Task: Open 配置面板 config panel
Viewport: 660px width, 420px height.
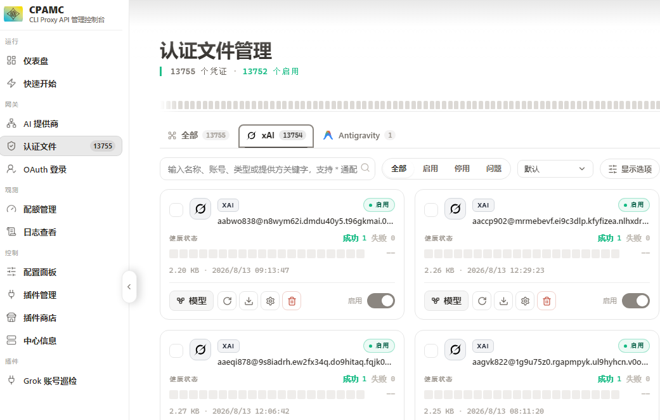Action: tap(61, 272)
